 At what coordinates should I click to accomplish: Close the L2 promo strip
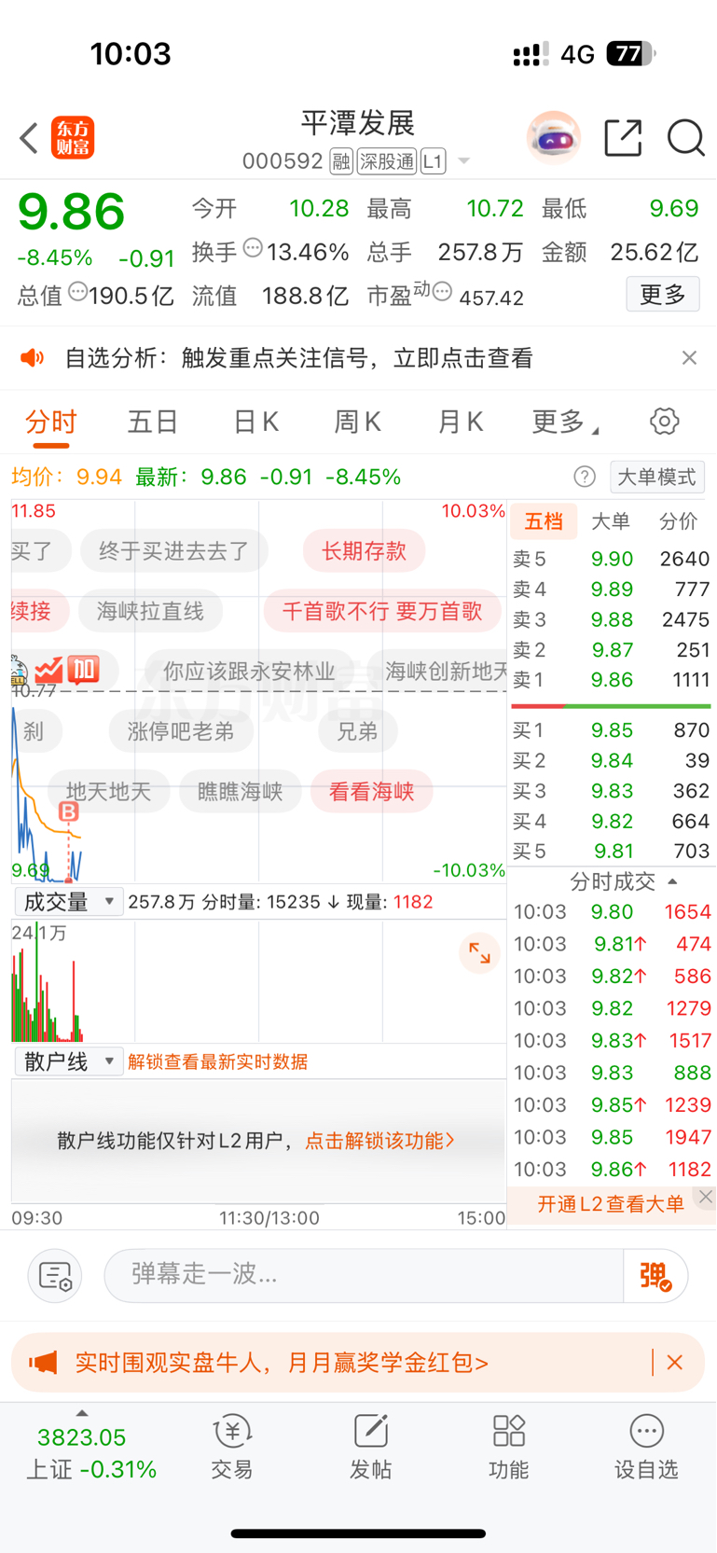click(x=706, y=1197)
